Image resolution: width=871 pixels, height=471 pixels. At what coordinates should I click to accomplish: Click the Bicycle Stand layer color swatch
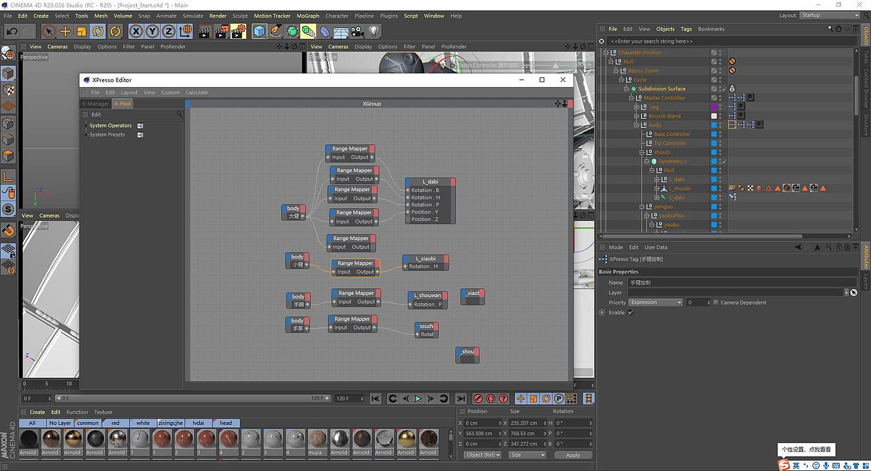714,116
